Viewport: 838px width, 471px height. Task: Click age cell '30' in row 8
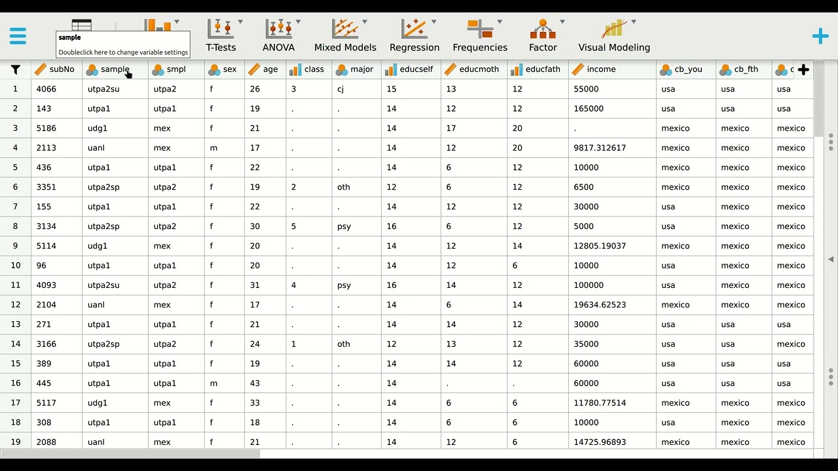coord(265,226)
